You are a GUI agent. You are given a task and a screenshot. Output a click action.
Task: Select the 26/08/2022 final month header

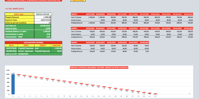144,43
